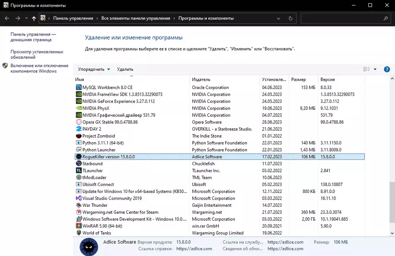Sort by the Установлено column header

[x=274, y=79]
